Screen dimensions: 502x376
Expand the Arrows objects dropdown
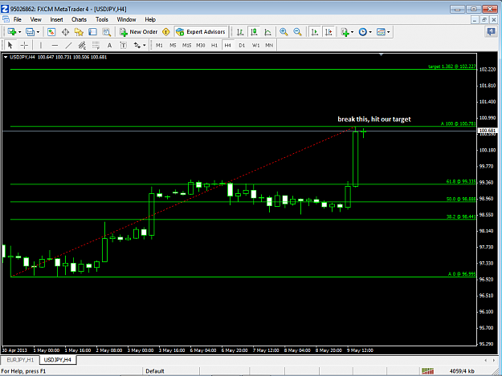tap(145, 46)
